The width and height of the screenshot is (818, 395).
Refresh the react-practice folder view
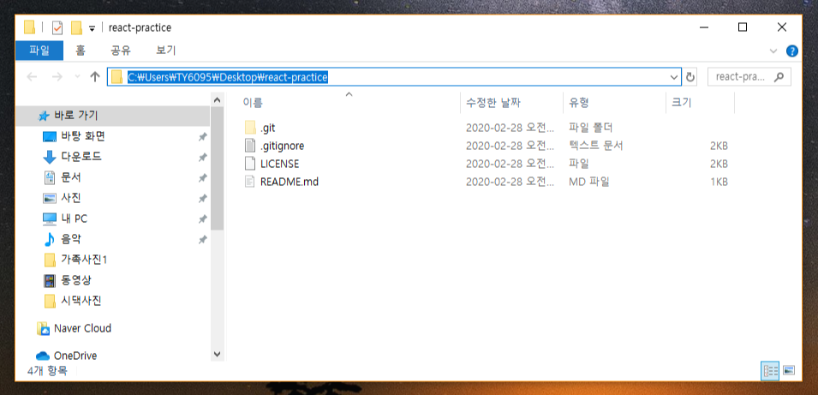coord(690,77)
